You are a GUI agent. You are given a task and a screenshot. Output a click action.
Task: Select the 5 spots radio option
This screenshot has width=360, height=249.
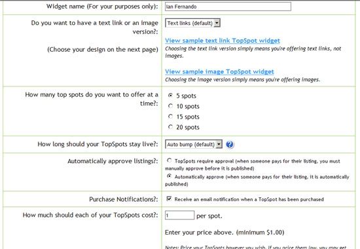point(170,95)
